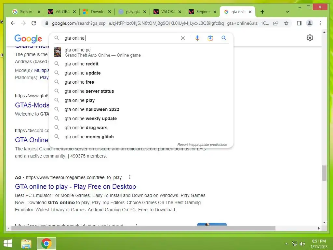The image size is (333, 250).
Task: Open Chrome profile avatar
Action: tap(310, 23)
